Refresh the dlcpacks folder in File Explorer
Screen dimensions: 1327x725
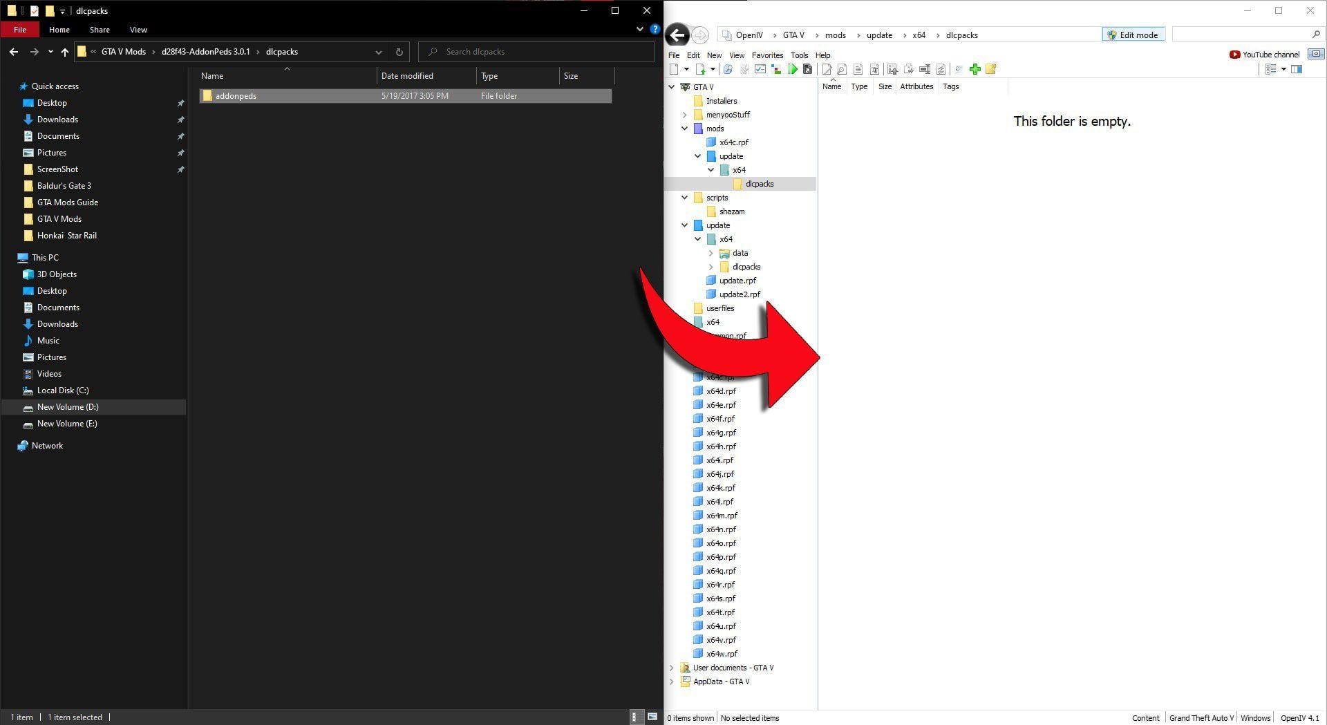399,52
